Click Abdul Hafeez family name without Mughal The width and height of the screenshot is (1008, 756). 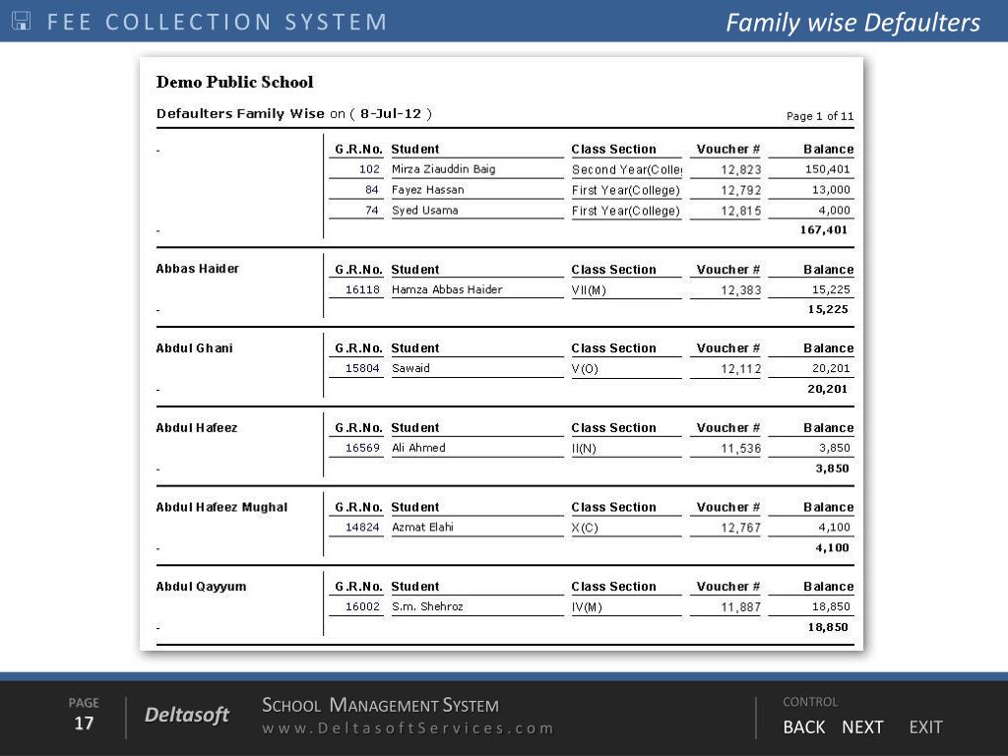[197, 428]
